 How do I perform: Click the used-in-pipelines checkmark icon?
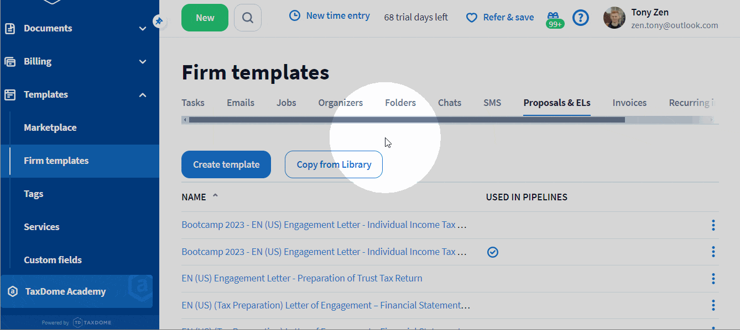click(x=493, y=252)
